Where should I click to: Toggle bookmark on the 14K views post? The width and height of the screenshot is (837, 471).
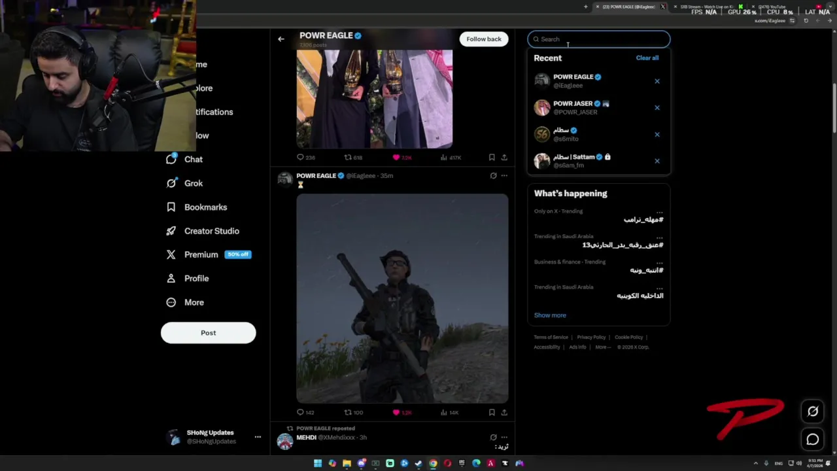pyautogui.click(x=492, y=412)
